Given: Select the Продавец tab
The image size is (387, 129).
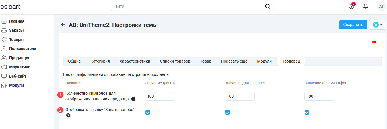Looking at the screenshot, I should click(291, 61).
